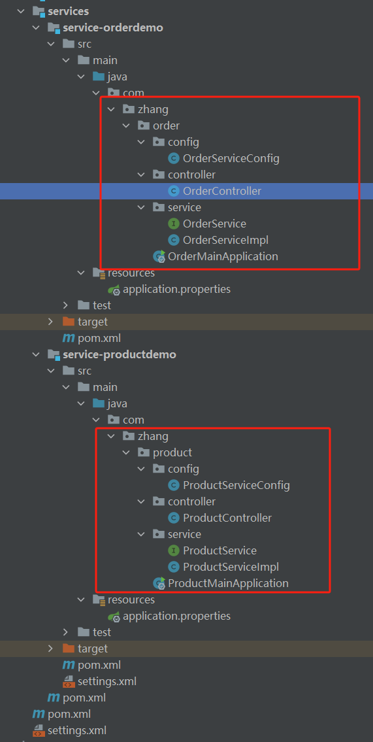Collapse zhang package above order package

click(x=112, y=109)
